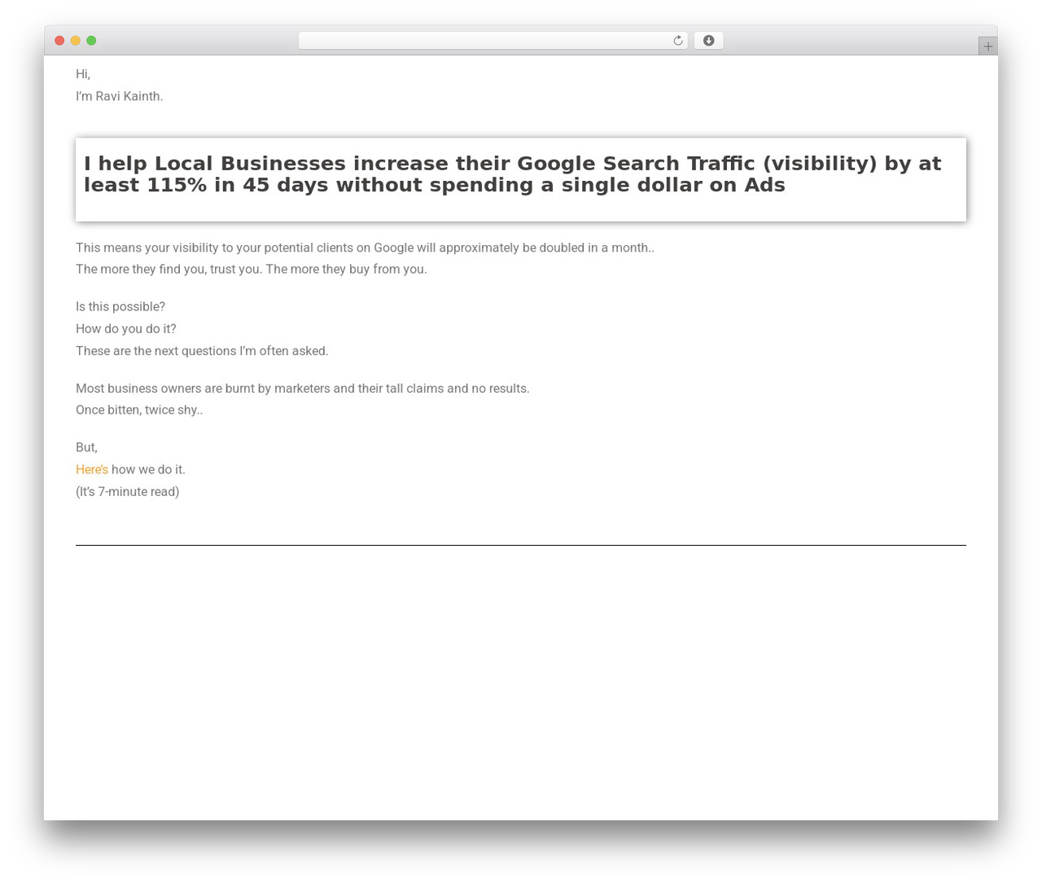Viewport: 1042px width, 883px height.
Task: Click the red close window button
Action: [x=59, y=41]
